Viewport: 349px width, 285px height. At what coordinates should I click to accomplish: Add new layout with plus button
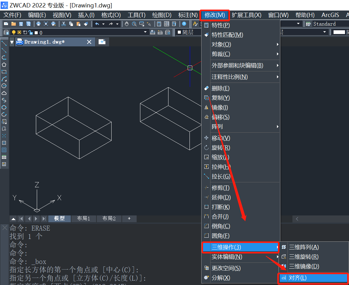coord(129,219)
